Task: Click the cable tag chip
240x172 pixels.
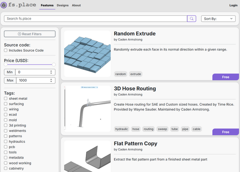Action: (197, 129)
